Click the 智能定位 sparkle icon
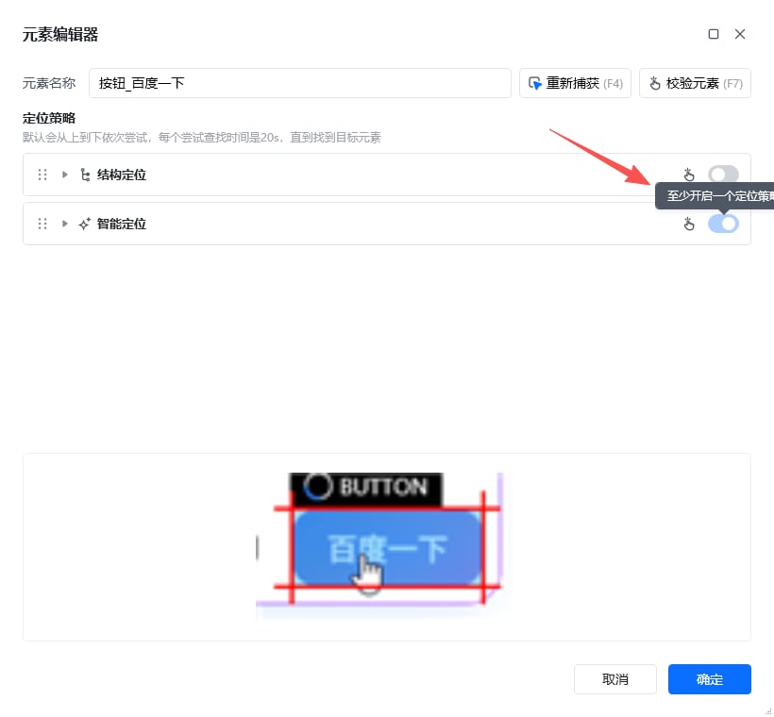The height and width of the screenshot is (717, 774). coord(85,224)
